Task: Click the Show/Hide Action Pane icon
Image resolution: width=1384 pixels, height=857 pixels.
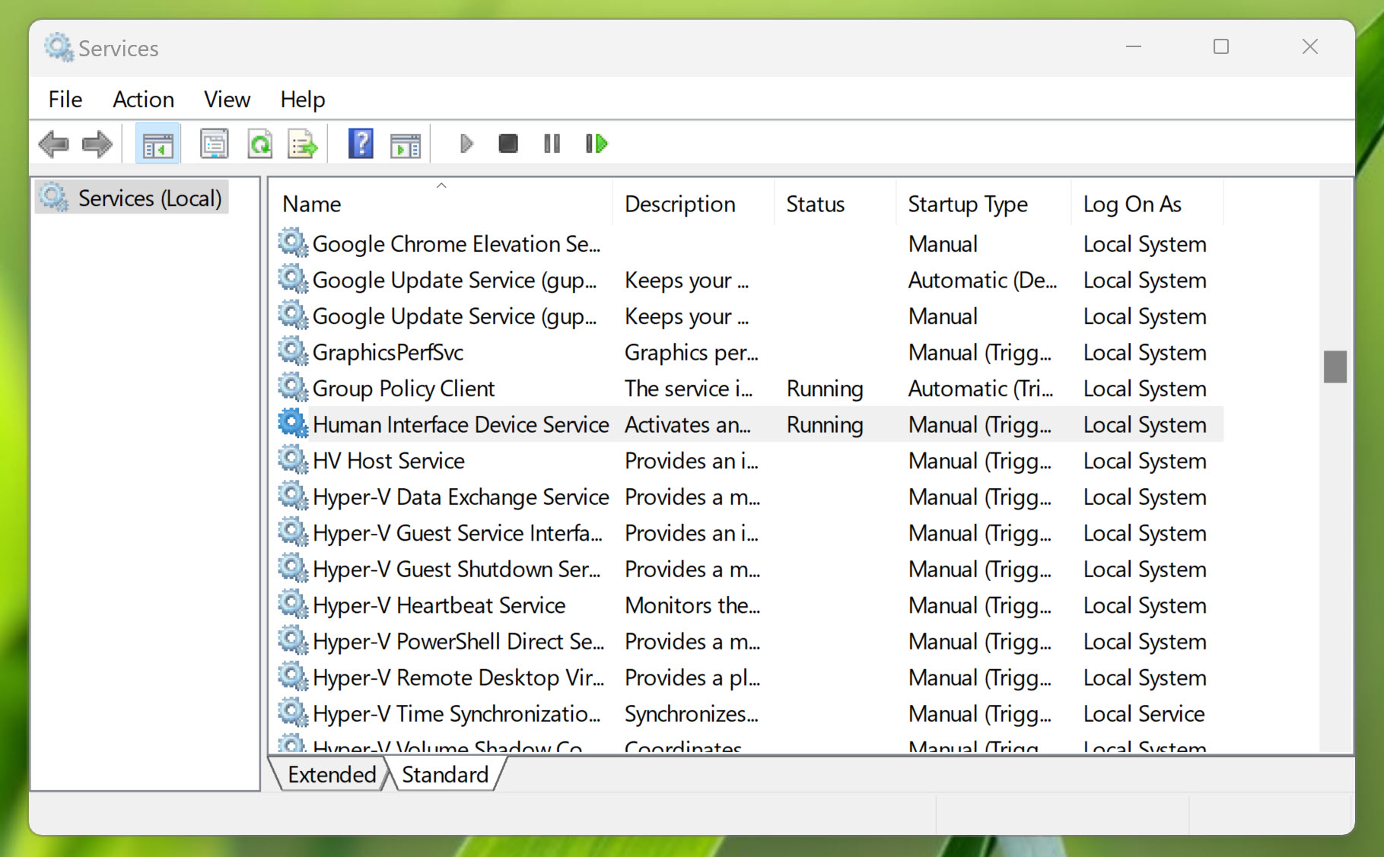Action: click(405, 144)
